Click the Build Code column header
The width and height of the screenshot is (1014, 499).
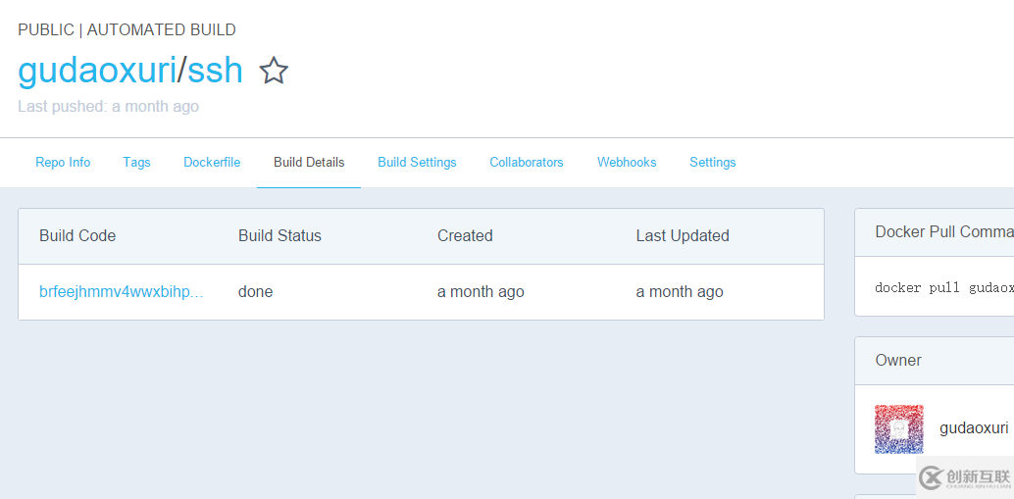(77, 236)
